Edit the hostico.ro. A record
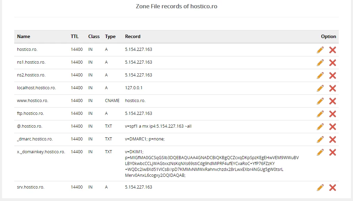353x201 pixels. tap(320, 50)
